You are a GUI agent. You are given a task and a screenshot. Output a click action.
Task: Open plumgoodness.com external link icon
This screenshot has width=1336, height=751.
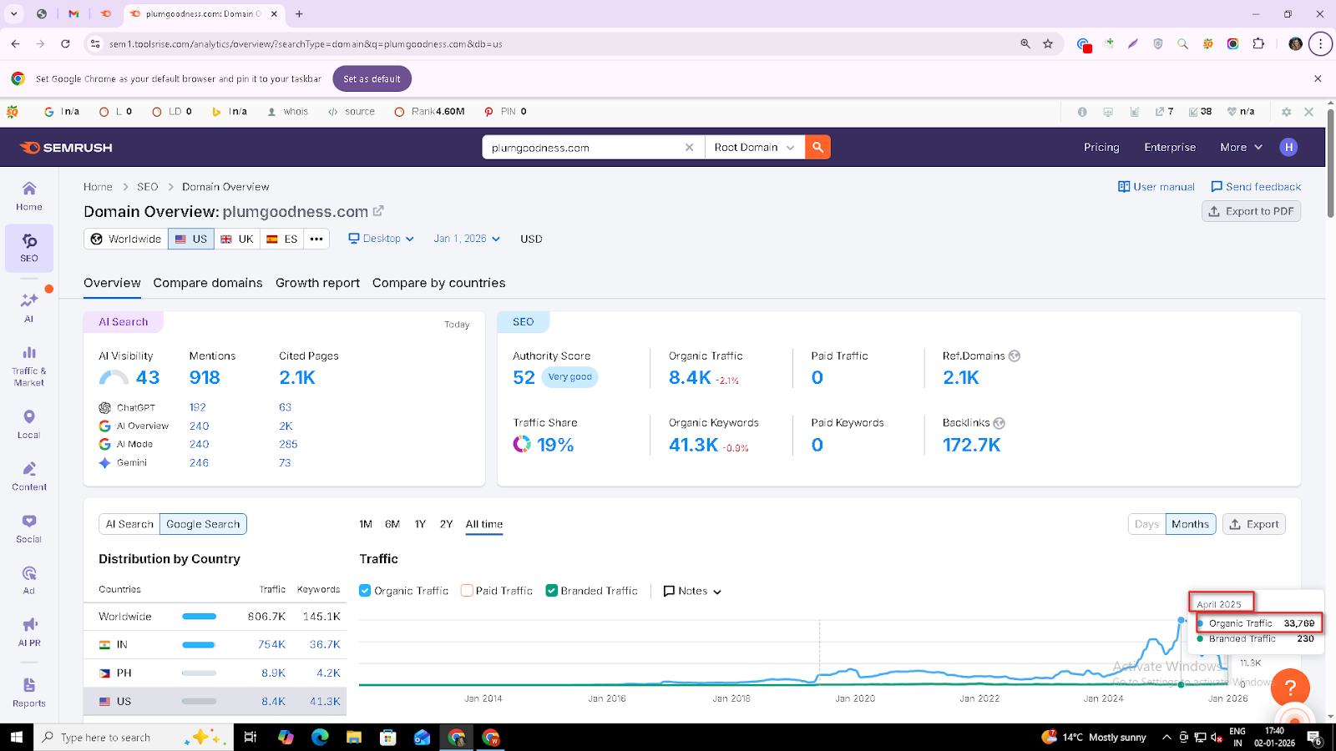click(x=378, y=211)
